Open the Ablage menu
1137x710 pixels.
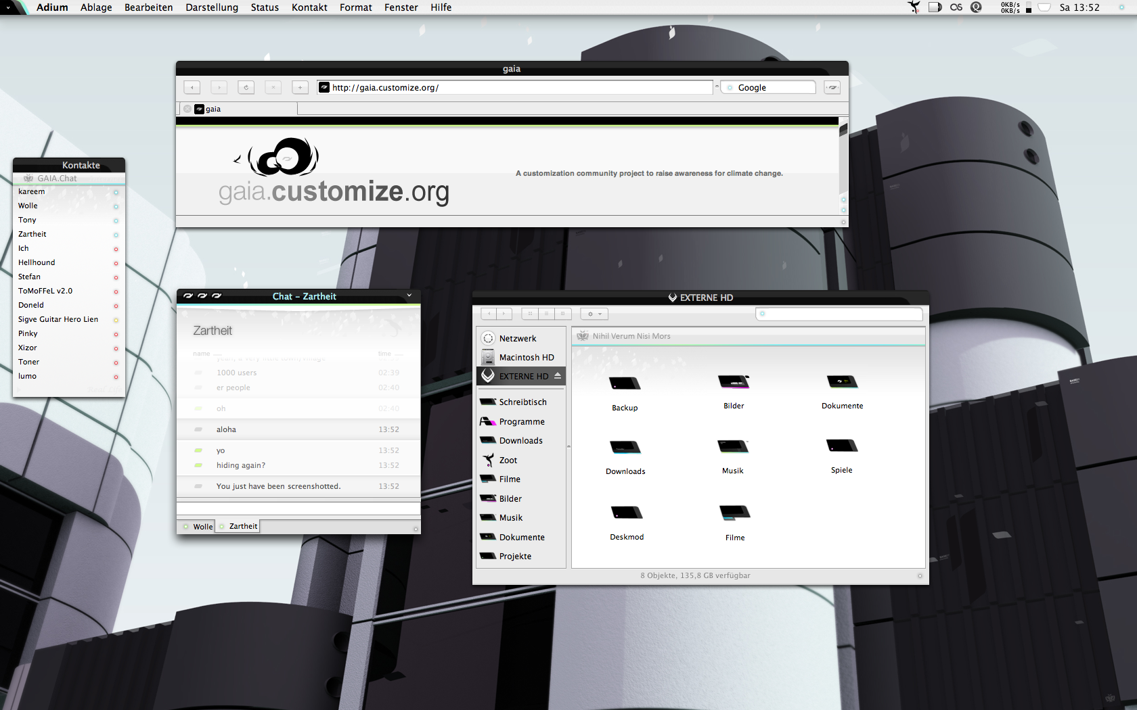tap(96, 7)
